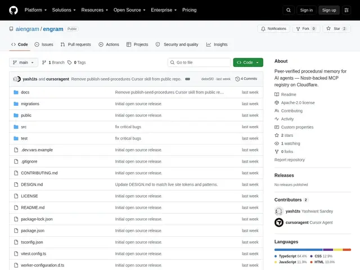Open the DESIGN.md file
This screenshot has height=270, width=360.
(x=32, y=184)
